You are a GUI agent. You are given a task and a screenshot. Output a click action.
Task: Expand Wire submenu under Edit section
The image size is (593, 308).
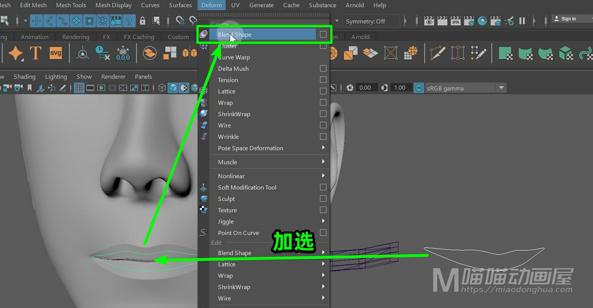click(x=270, y=298)
